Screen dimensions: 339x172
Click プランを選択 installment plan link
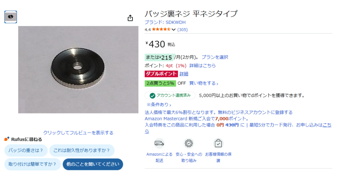(215, 57)
